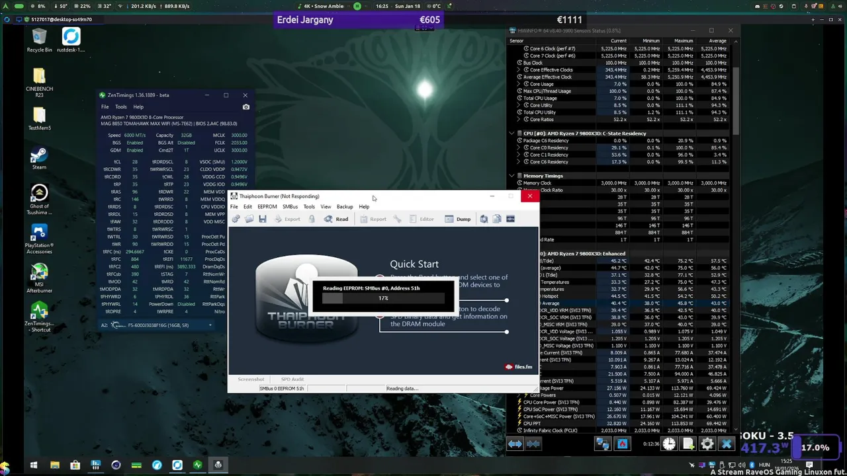Click the camera screenshot icon in ZenTimings
This screenshot has width=847, height=476.
246,106
